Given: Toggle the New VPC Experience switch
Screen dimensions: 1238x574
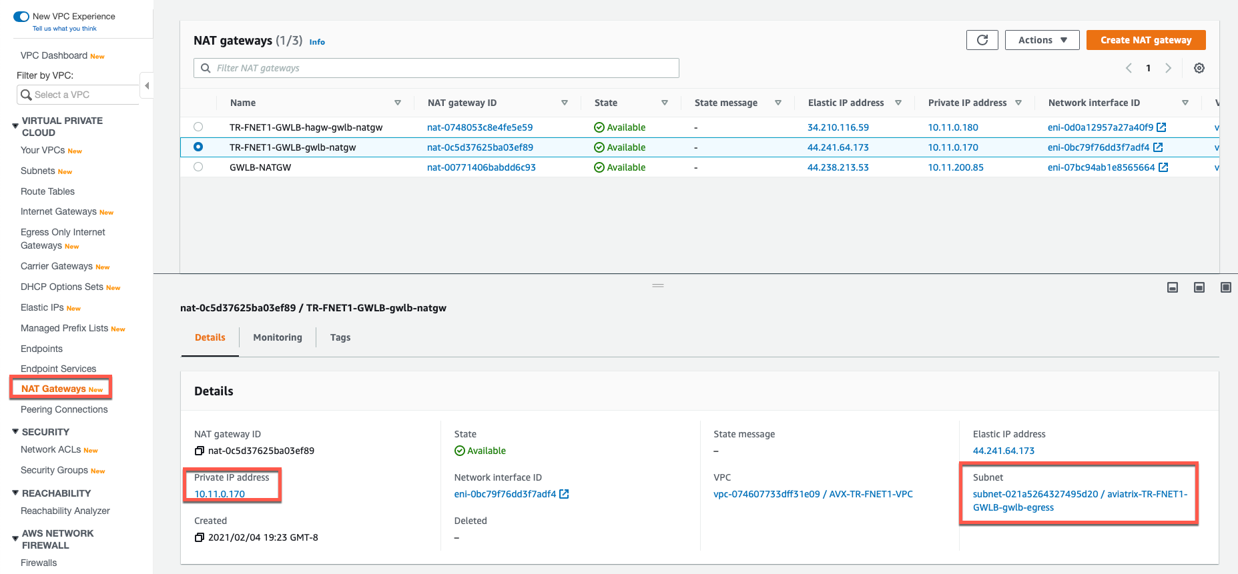Looking at the screenshot, I should tap(21, 17).
